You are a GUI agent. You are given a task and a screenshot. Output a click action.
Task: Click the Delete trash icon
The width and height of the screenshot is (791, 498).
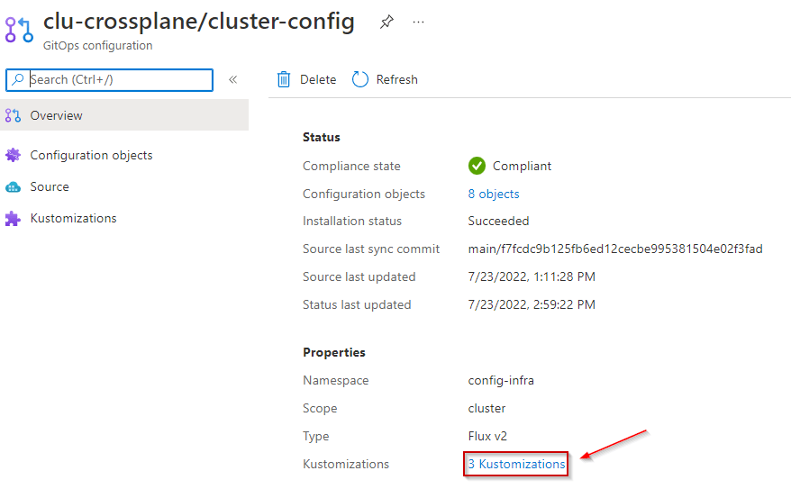tap(284, 79)
